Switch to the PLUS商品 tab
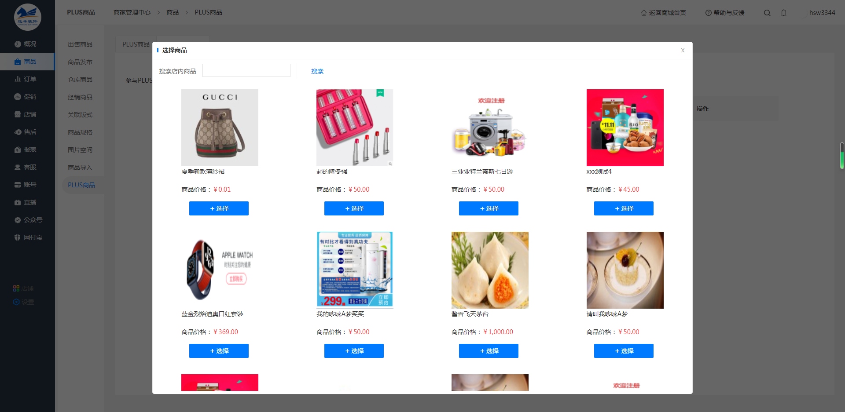 pyautogui.click(x=136, y=44)
